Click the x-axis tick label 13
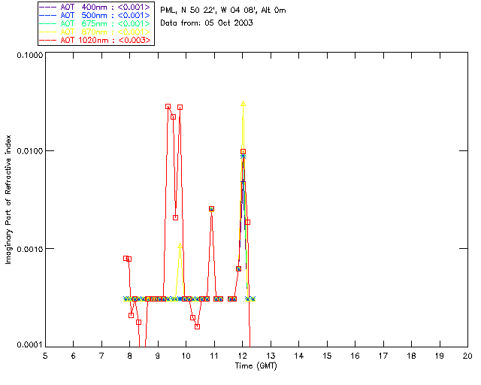The width and height of the screenshot is (481, 385). [271, 356]
